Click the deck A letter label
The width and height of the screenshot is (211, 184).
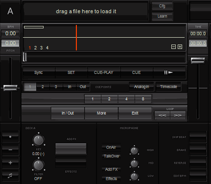[10, 11]
